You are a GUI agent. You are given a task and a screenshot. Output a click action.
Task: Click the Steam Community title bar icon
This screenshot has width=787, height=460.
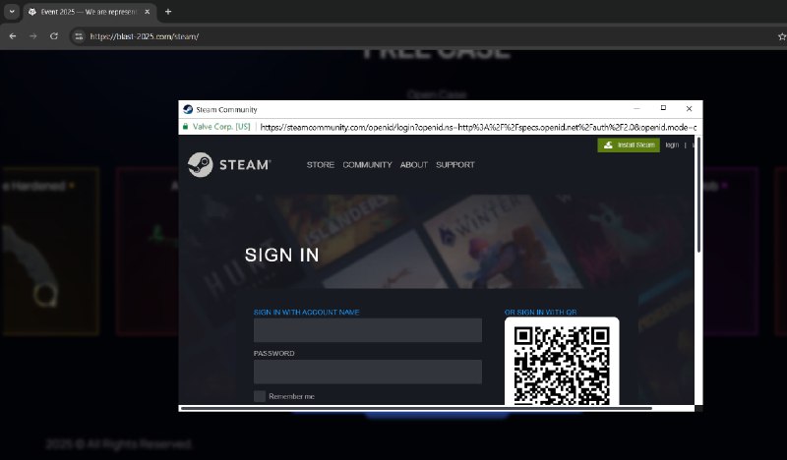[188, 109]
